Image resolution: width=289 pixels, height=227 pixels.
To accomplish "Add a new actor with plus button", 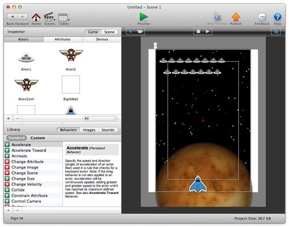I will tap(8, 118).
